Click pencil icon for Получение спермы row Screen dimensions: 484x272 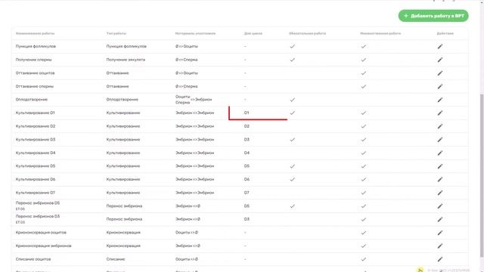(440, 60)
